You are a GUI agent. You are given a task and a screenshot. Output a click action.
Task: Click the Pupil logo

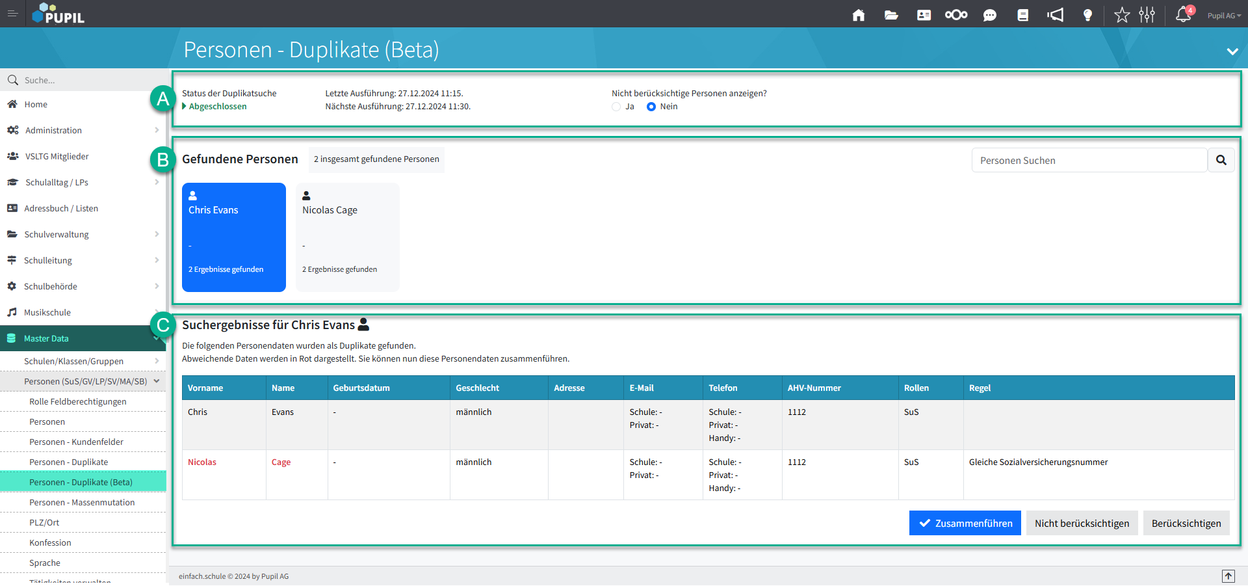pyautogui.click(x=58, y=14)
